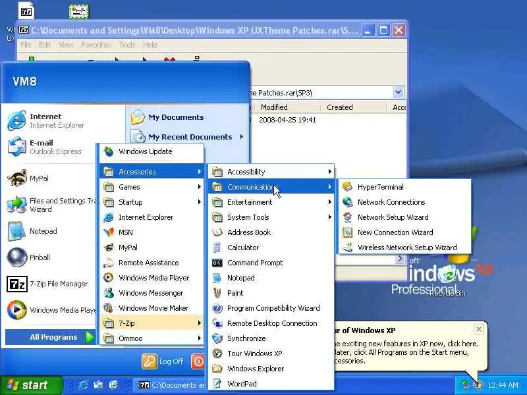Open Recycle Bin on desktop

click(447, 280)
